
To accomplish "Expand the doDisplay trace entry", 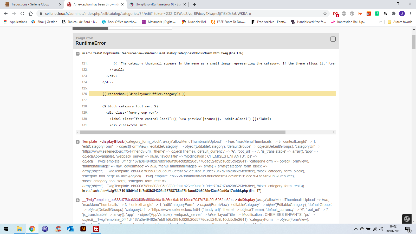I will pos(77,200).
